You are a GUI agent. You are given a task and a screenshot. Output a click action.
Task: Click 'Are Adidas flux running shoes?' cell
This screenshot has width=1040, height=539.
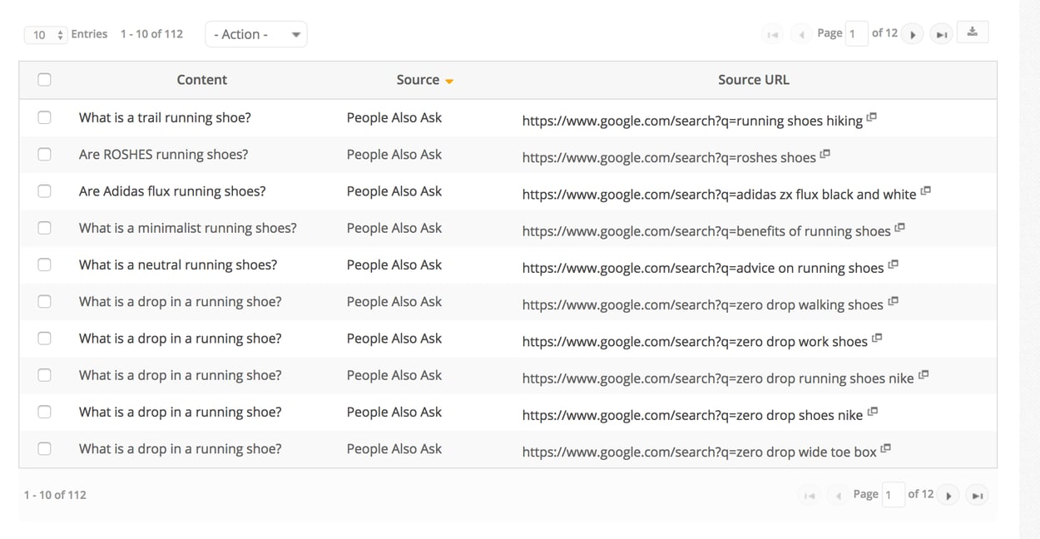pyautogui.click(x=172, y=190)
